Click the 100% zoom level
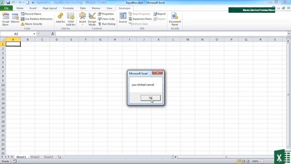 (x=255, y=161)
